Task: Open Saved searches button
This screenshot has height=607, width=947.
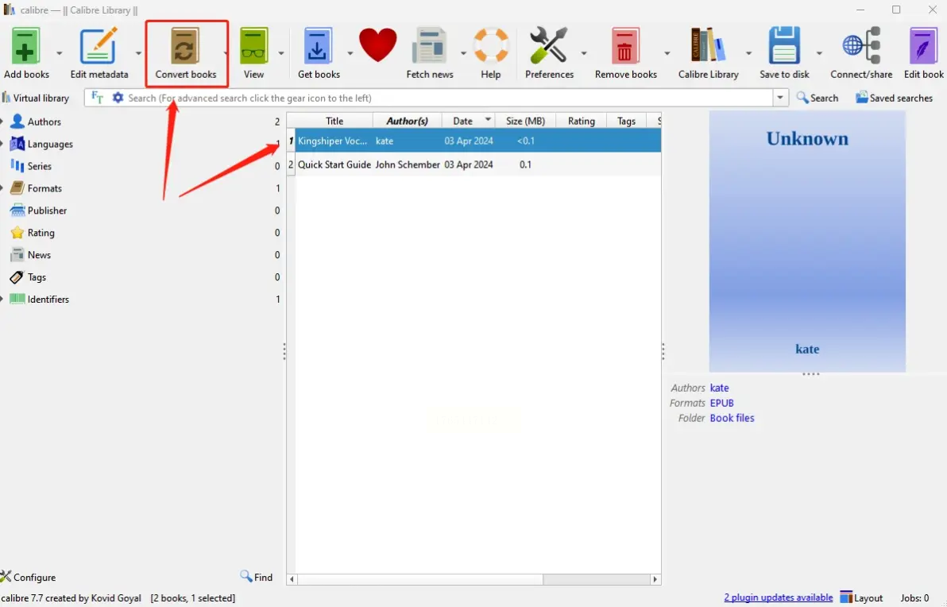Action: 894,98
